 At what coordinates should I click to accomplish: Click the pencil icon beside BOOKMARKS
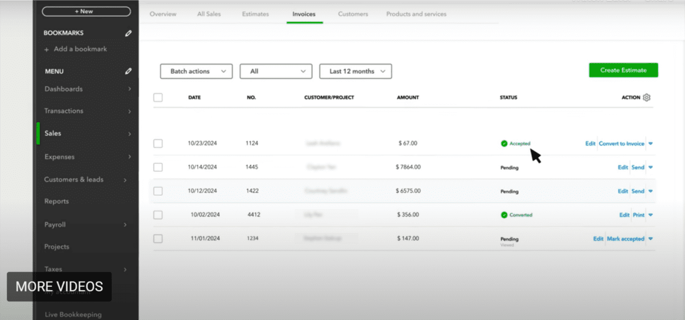pyautogui.click(x=128, y=33)
